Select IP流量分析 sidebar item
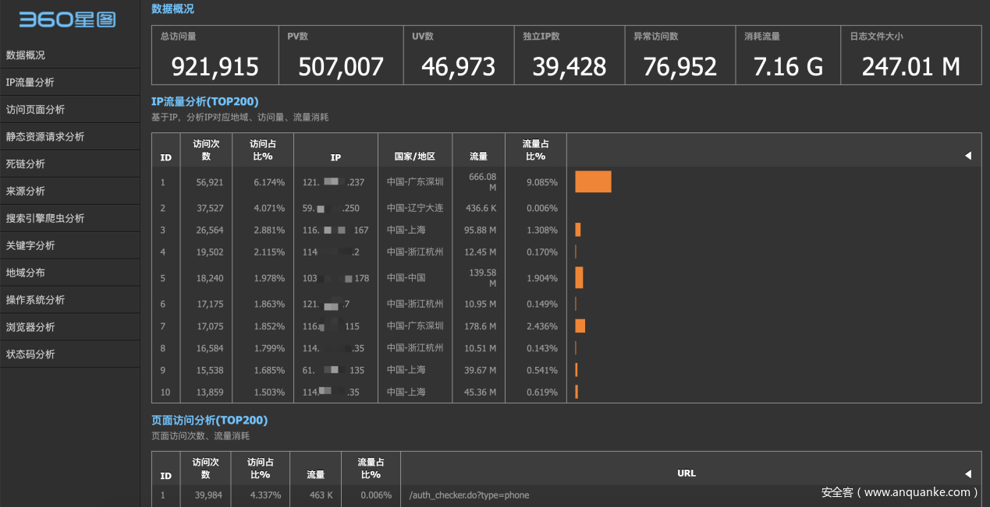The image size is (990, 507). coord(30,83)
